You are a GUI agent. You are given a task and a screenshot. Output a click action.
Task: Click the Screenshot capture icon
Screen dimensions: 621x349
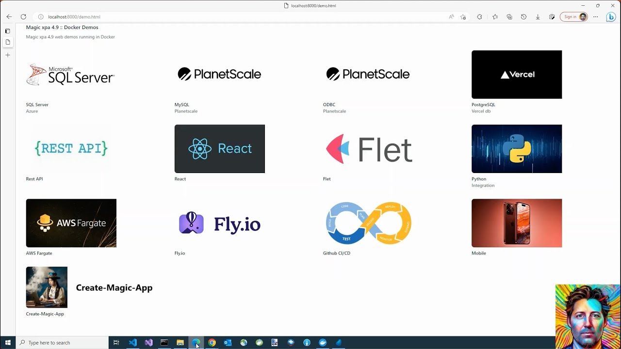pos(552,16)
